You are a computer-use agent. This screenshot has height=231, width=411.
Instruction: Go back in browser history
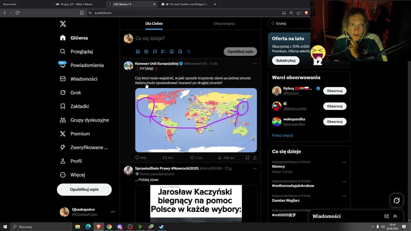pos(4,13)
